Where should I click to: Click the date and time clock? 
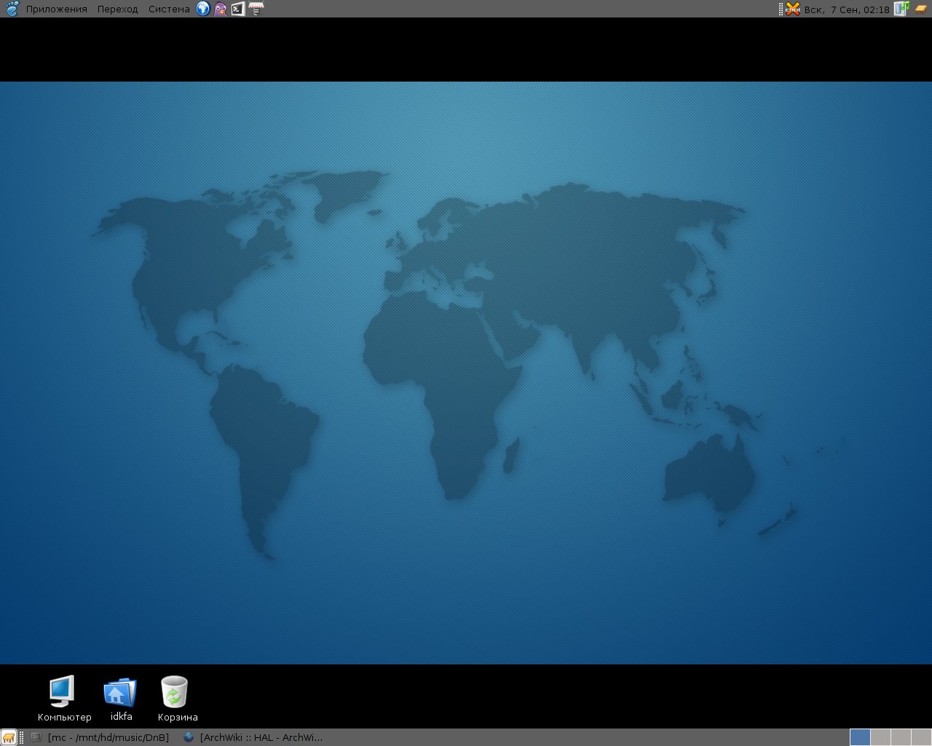click(847, 9)
